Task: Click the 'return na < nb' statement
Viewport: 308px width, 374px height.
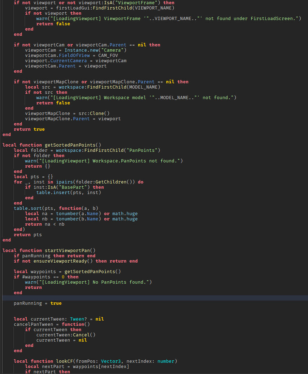Action: pos(45,224)
